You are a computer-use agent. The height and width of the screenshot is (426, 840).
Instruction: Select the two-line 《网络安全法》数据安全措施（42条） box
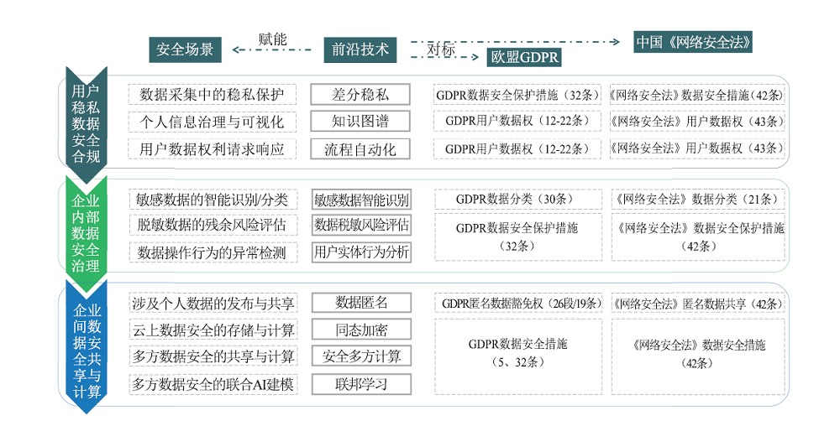click(x=698, y=356)
